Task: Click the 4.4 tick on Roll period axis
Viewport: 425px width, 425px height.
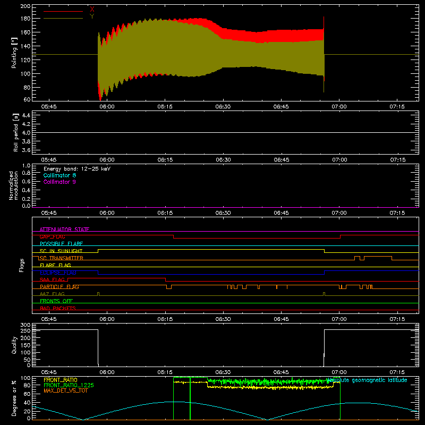Action: click(26, 115)
